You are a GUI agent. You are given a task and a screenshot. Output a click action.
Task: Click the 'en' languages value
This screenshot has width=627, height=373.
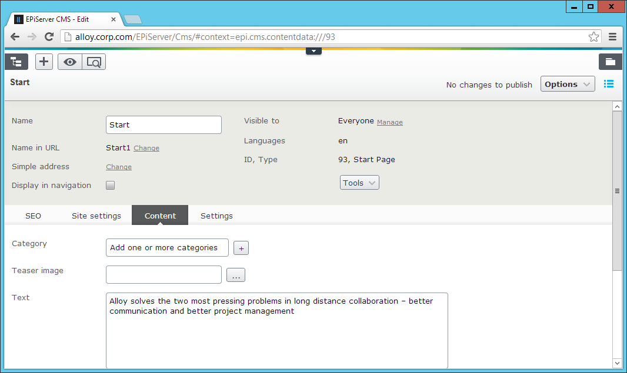343,140
